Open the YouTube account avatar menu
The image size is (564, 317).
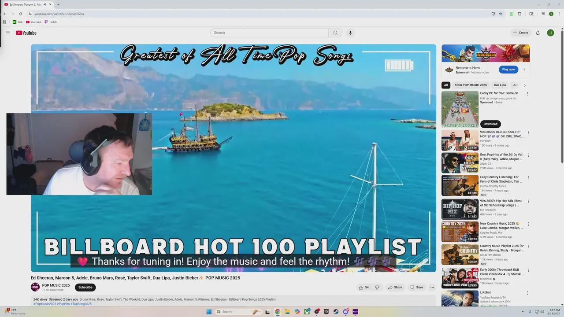click(550, 33)
